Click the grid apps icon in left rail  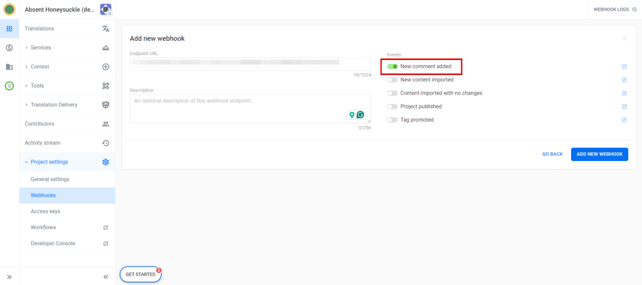9,29
